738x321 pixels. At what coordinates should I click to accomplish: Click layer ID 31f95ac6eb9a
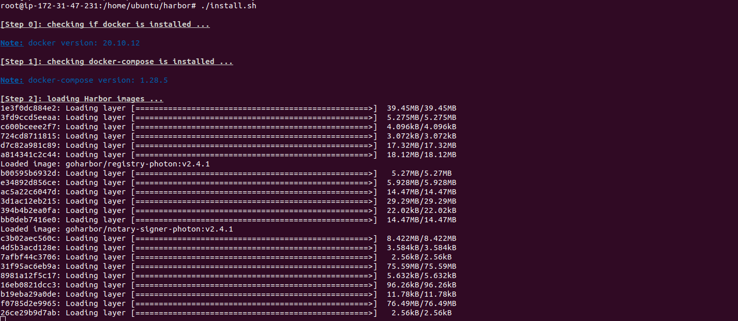click(x=28, y=266)
